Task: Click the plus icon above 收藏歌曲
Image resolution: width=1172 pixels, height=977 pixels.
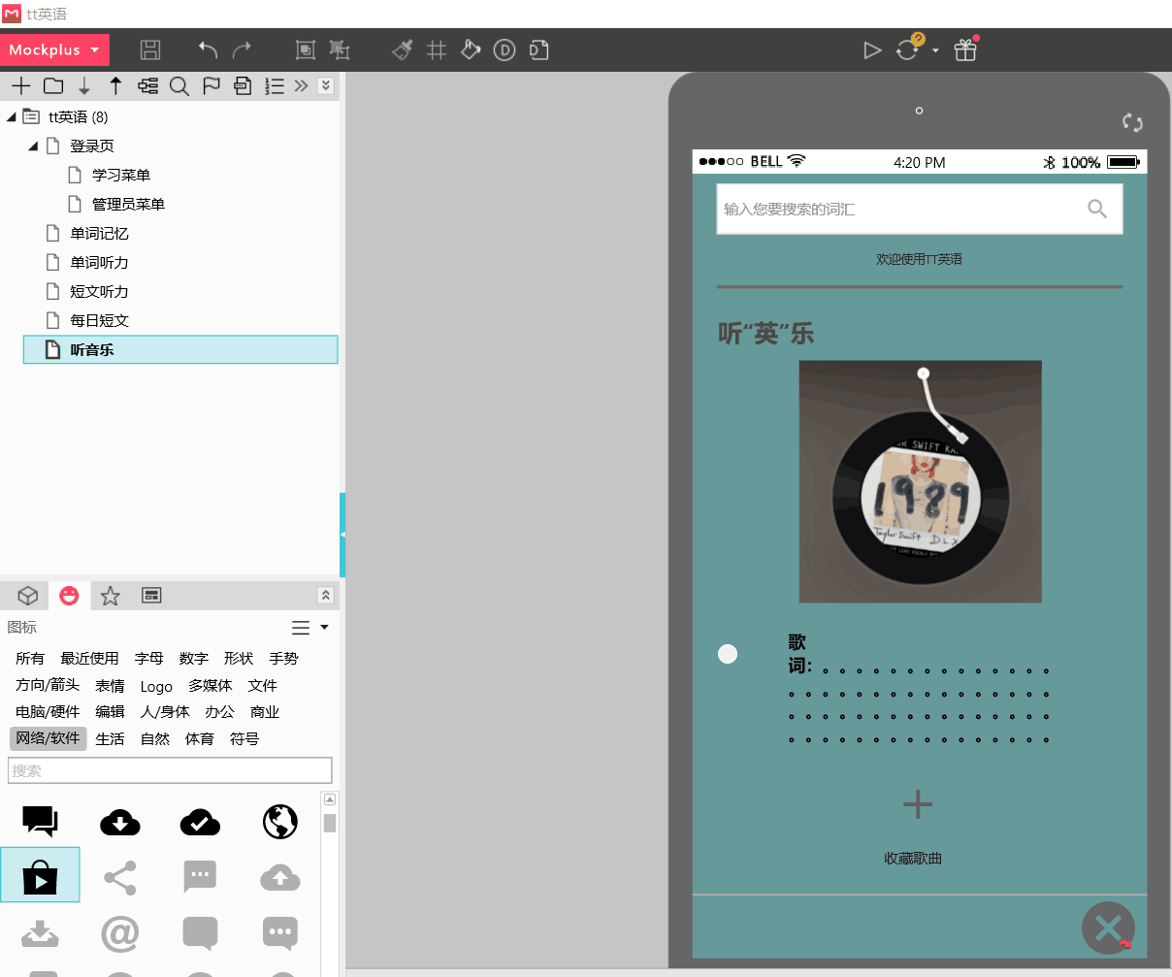Action: pos(918,804)
